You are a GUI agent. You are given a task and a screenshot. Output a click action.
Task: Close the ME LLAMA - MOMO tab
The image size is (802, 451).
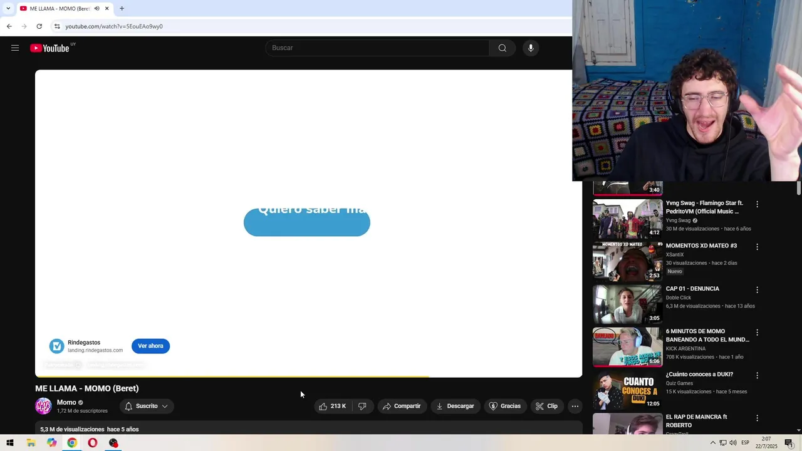[107, 9]
